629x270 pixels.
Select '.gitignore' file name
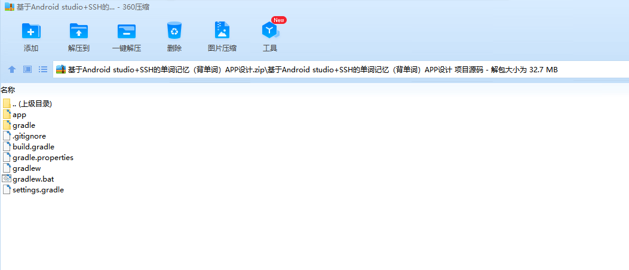(29, 136)
